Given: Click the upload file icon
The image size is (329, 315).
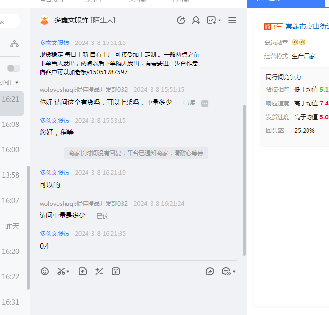Looking at the screenshot, I should pos(83,272).
